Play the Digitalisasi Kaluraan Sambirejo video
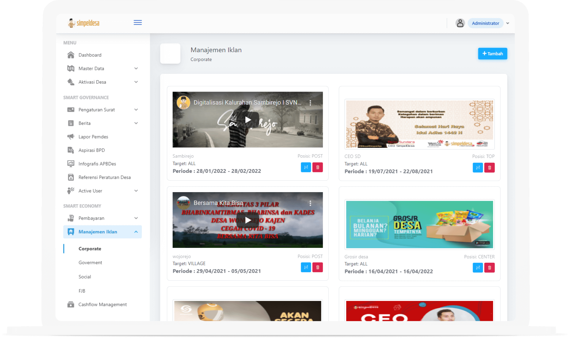570x338 pixels. pos(248,119)
